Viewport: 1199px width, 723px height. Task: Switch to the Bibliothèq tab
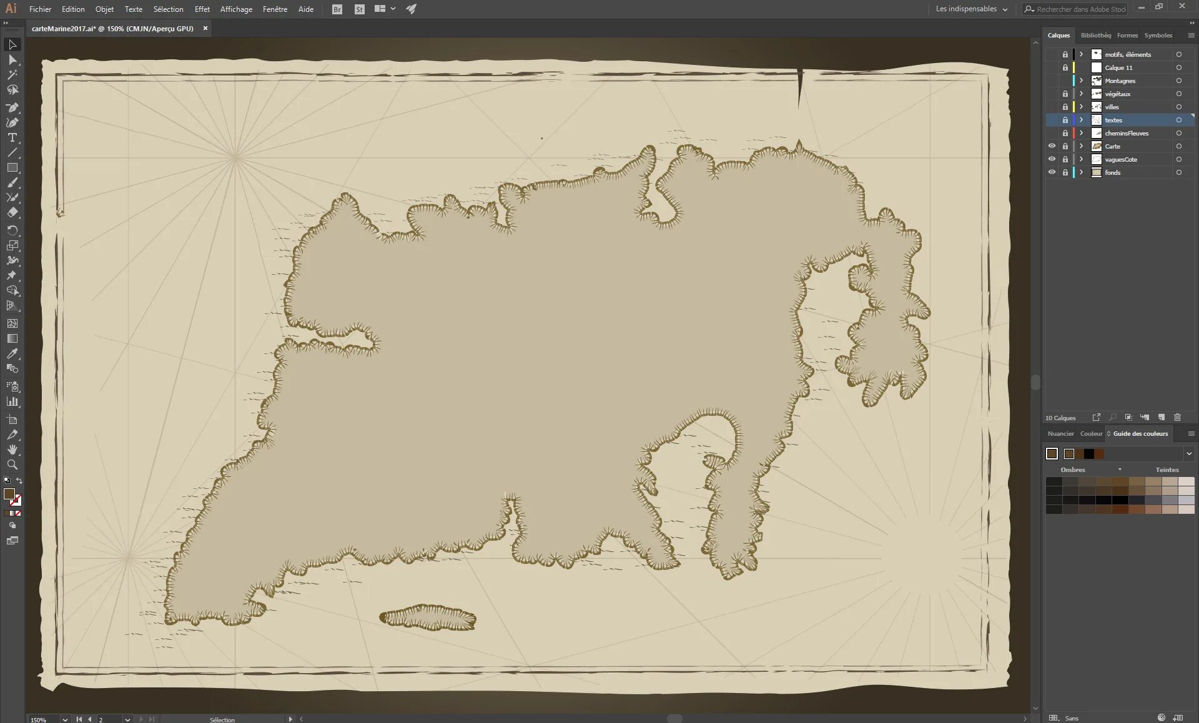(x=1095, y=35)
